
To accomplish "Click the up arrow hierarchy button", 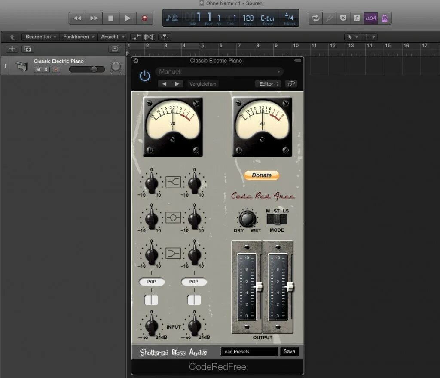I will (12, 37).
